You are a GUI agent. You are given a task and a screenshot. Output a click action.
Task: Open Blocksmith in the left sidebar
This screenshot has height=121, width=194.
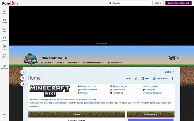tap(4, 67)
